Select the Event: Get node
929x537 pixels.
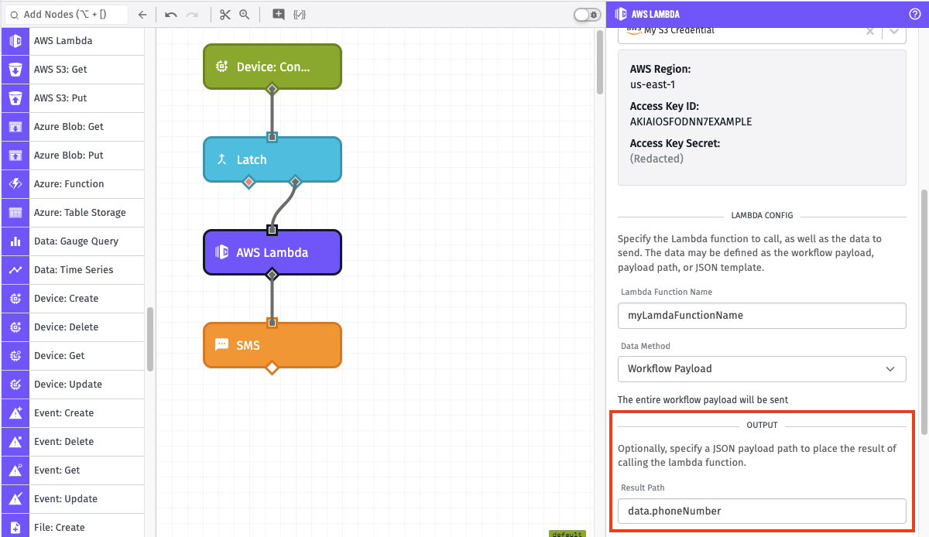coord(73,470)
